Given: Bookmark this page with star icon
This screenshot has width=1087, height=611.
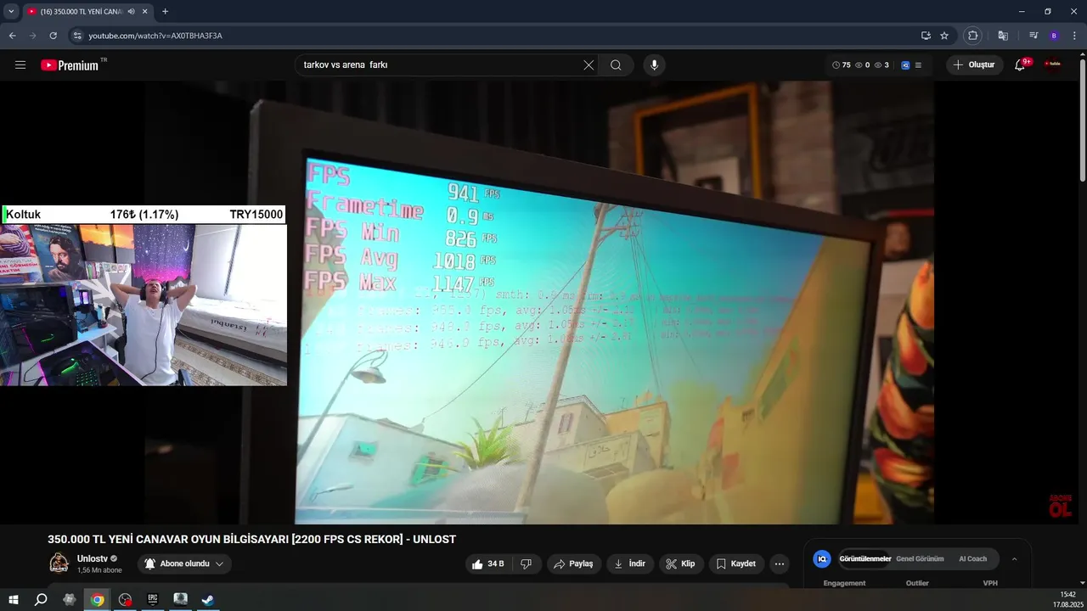Looking at the screenshot, I should coord(944,36).
